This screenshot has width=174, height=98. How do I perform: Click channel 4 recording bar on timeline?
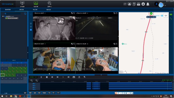[140, 89]
